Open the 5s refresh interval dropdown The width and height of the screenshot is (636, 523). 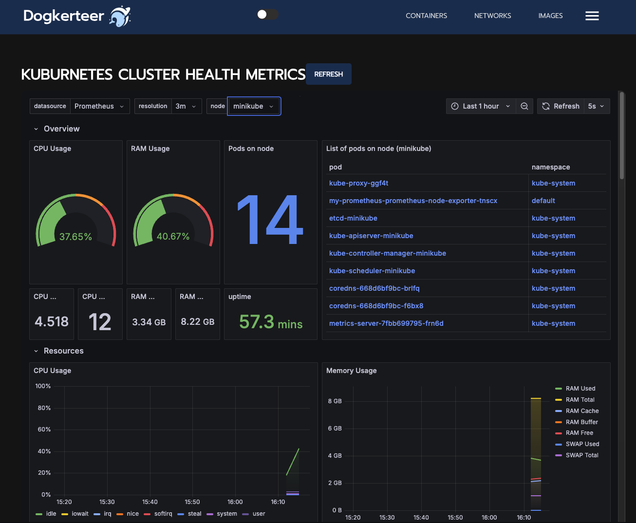pos(596,106)
